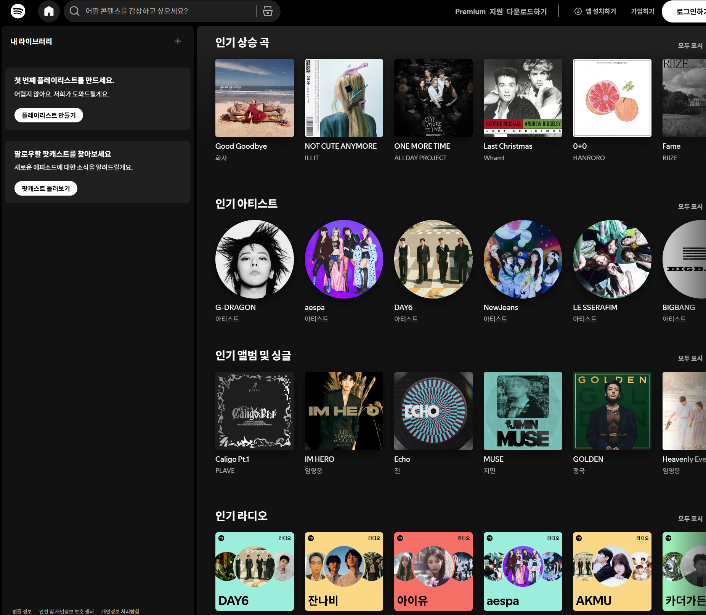Click the 화사 artist name under Good Goodbye
The image size is (706, 615).
[221, 158]
